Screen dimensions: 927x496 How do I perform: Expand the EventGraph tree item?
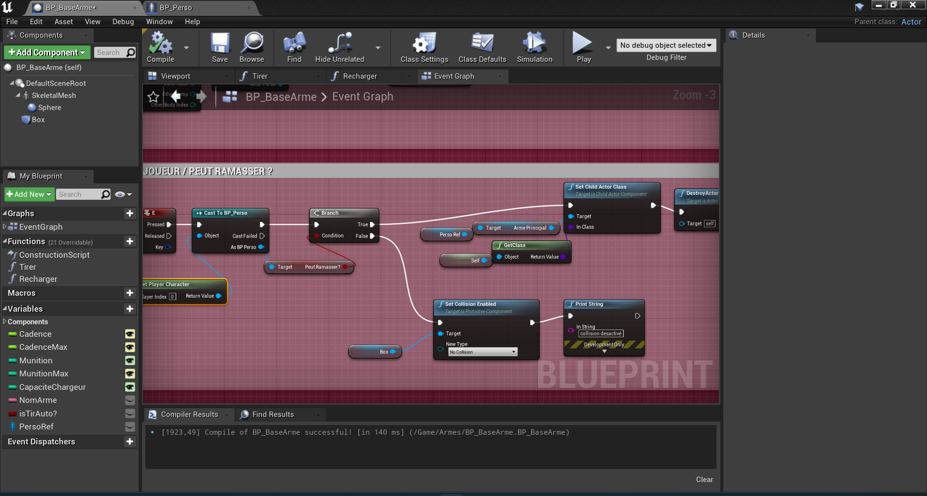(5, 226)
